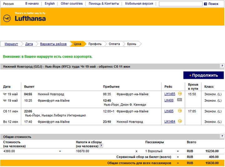The height and width of the screenshot is (167, 225).
Task: Click arrival time 12:00+1
Action: tap(109, 111)
